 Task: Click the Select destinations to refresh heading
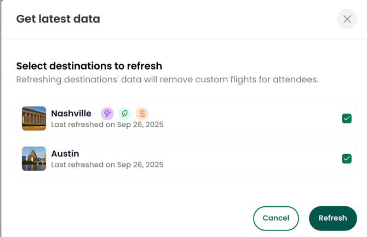(x=89, y=66)
